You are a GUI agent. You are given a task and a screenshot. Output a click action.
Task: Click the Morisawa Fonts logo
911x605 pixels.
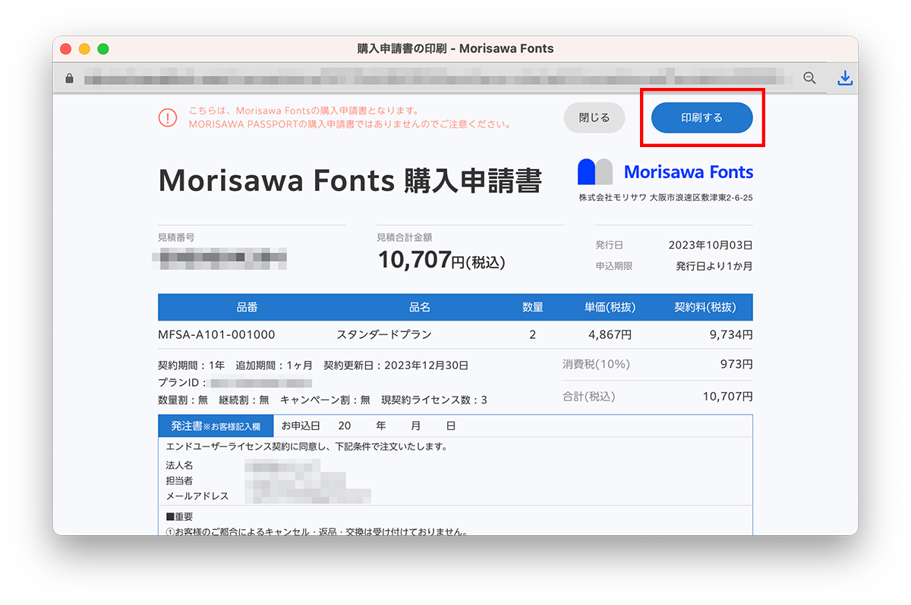tap(665, 172)
